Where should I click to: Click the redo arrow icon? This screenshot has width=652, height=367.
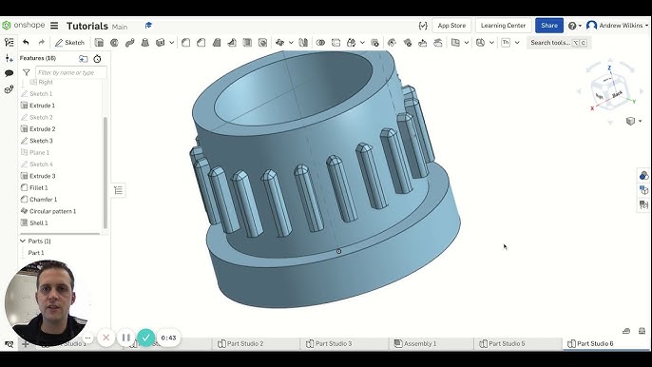tap(41, 43)
